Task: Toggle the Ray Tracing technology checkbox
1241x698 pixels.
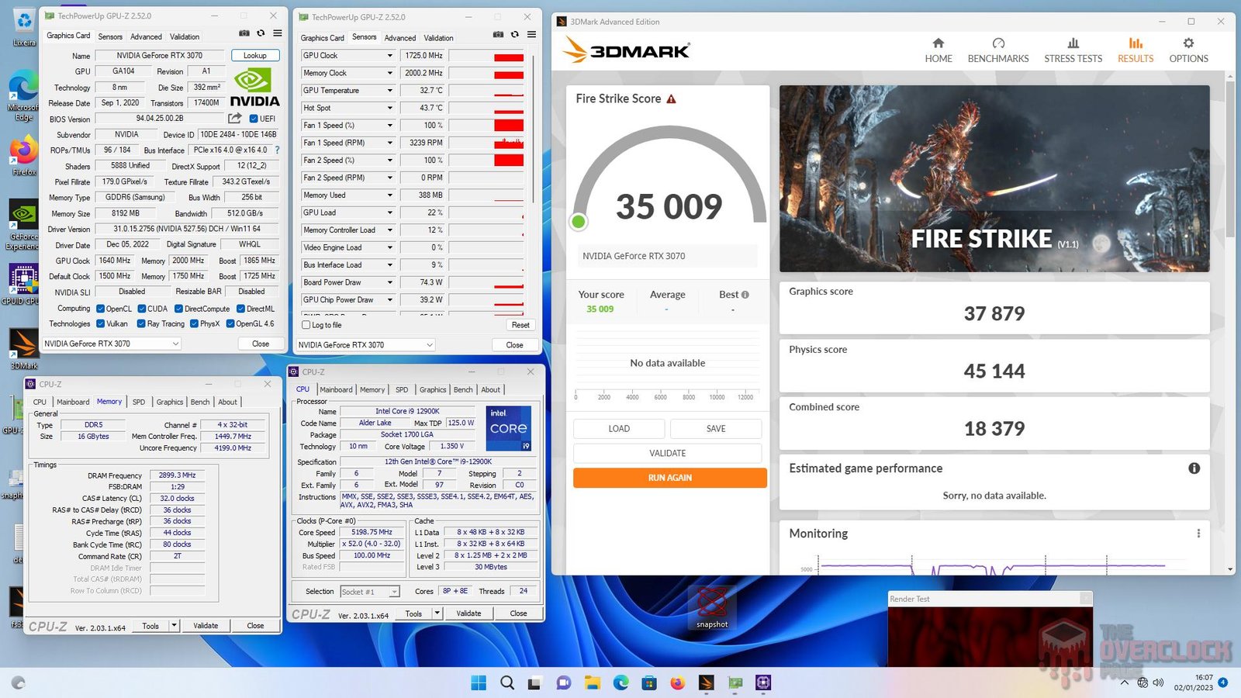Action: point(141,323)
